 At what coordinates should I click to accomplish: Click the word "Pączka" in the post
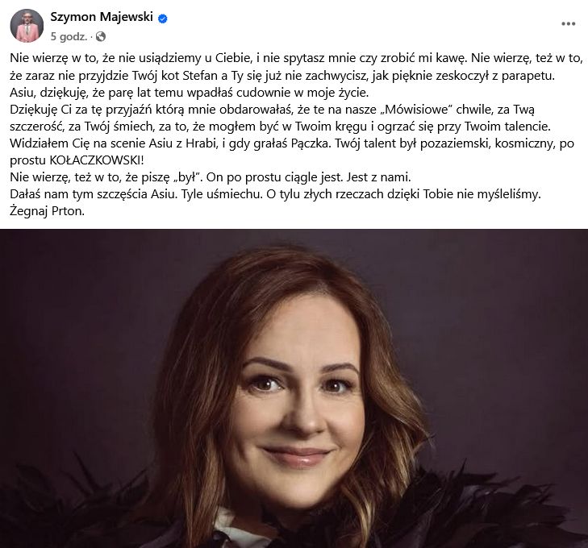tap(311, 143)
